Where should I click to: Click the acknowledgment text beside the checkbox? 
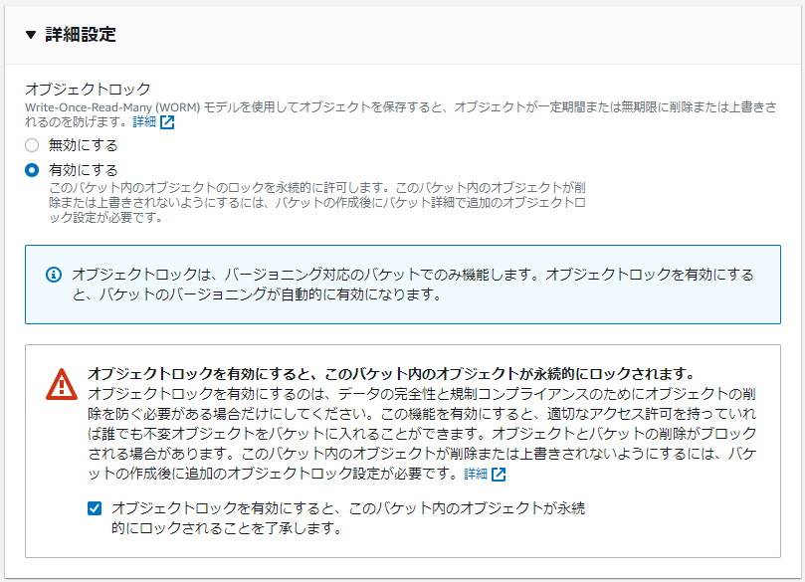point(348,518)
